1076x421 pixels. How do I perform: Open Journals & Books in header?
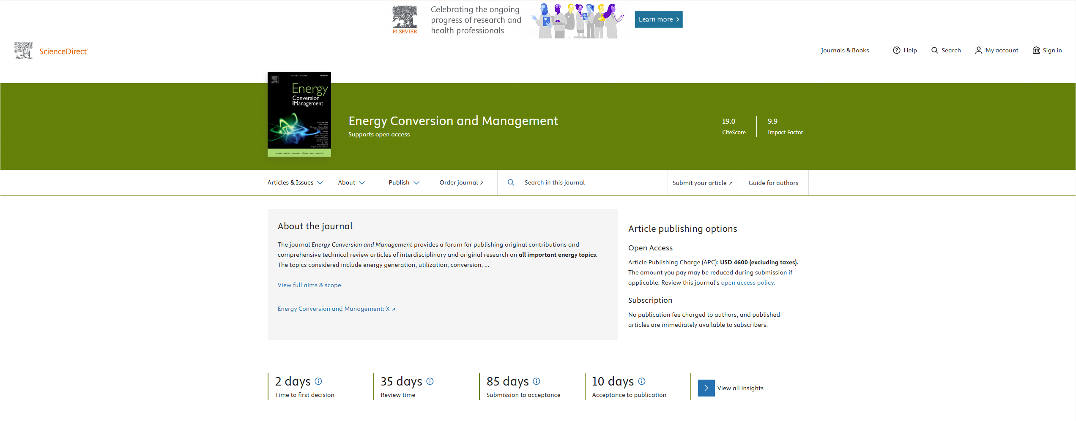click(x=845, y=50)
